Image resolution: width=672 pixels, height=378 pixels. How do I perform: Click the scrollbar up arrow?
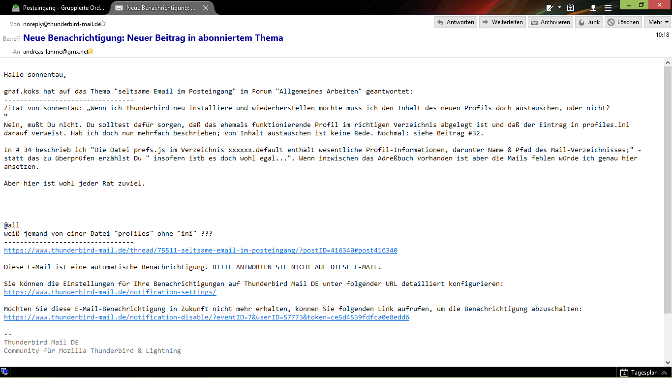click(x=668, y=63)
